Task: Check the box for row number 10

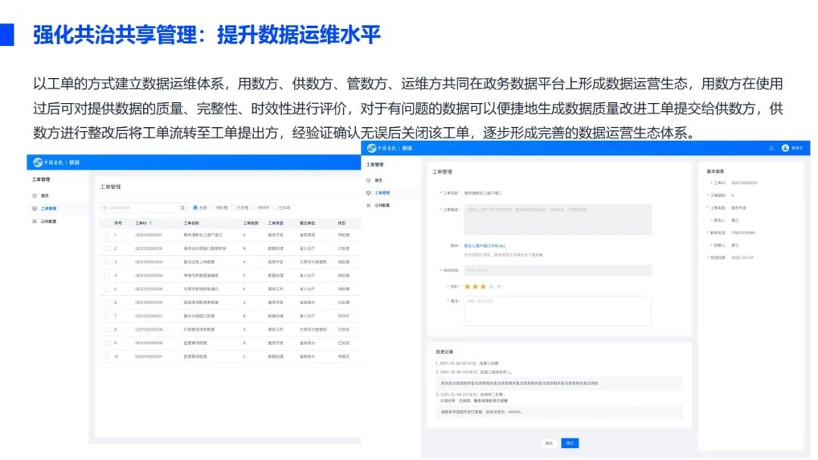Action: click(107, 357)
